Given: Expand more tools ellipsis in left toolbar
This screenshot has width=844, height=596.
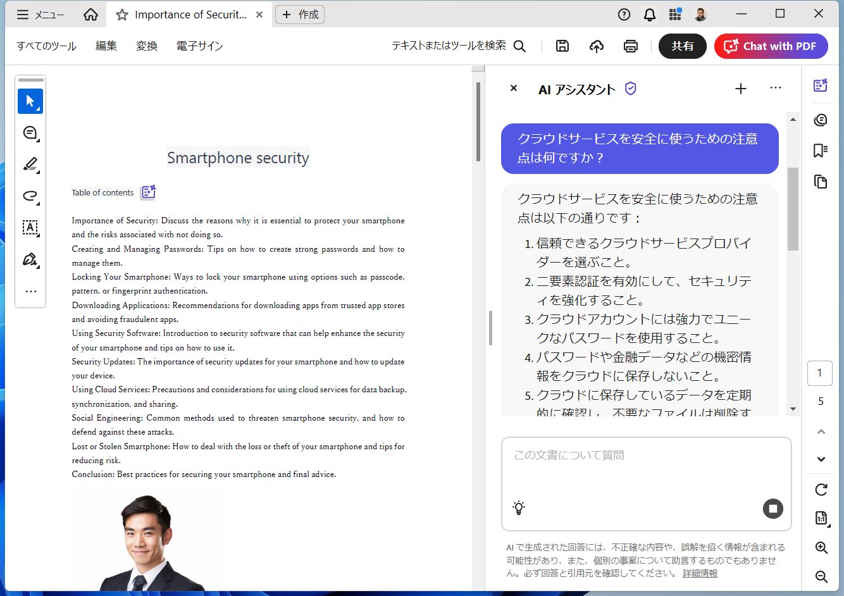Looking at the screenshot, I should (x=30, y=292).
